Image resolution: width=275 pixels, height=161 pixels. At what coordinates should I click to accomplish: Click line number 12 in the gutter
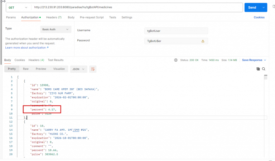(x=11, y=122)
